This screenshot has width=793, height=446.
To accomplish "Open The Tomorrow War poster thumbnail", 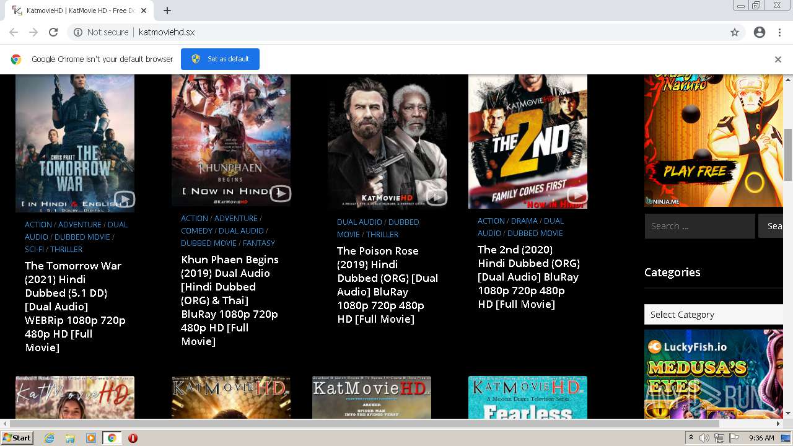I will coord(75,143).
